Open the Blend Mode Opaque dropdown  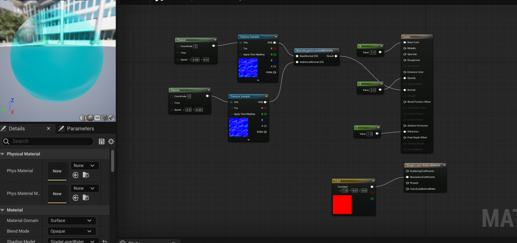[x=72, y=231]
